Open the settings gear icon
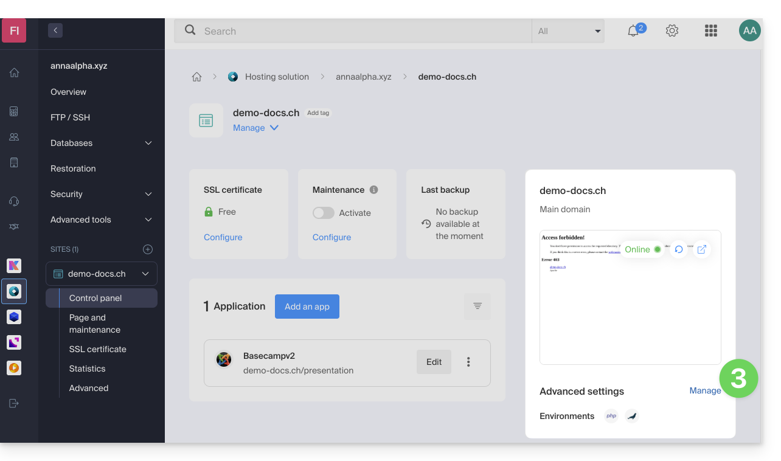This screenshot has width=781, height=461. [672, 31]
